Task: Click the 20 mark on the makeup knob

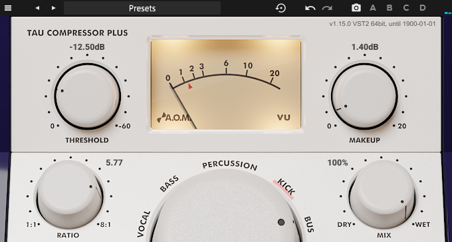Action: 402,126
